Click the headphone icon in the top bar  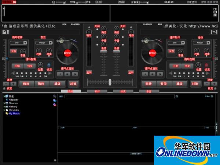point(54,2)
